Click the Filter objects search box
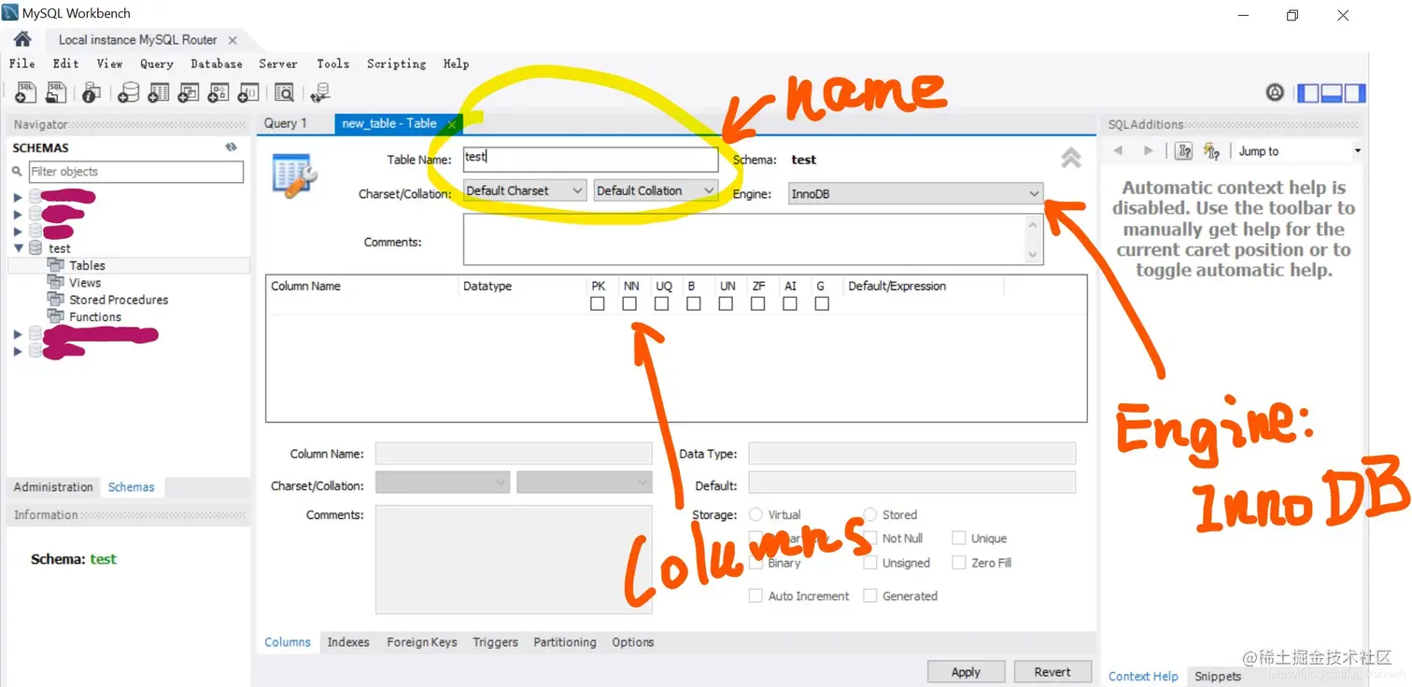This screenshot has width=1412, height=687. [x=135, y=172]
